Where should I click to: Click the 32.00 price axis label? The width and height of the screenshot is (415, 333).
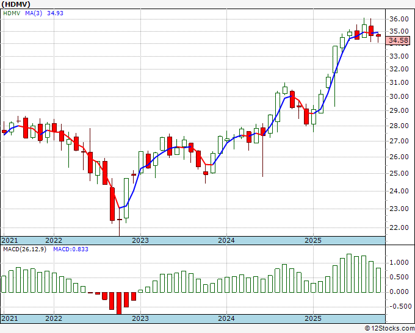[399, 70]
